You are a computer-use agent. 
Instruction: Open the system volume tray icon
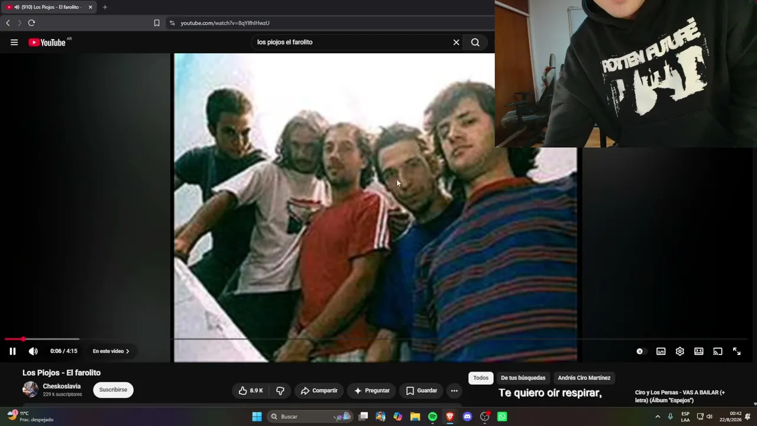click(x=709, y=417)
